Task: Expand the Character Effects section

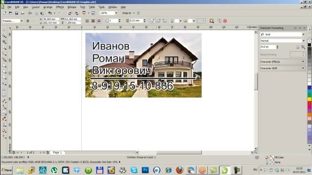Action: 282,62
